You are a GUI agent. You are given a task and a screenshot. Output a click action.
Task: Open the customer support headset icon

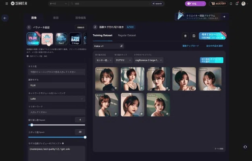tap(245, 147)
